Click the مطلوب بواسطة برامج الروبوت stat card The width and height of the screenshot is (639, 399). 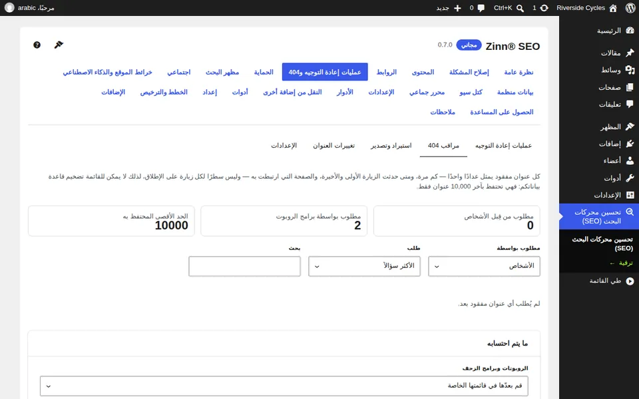pyautogui.click(x=284, y=221)
